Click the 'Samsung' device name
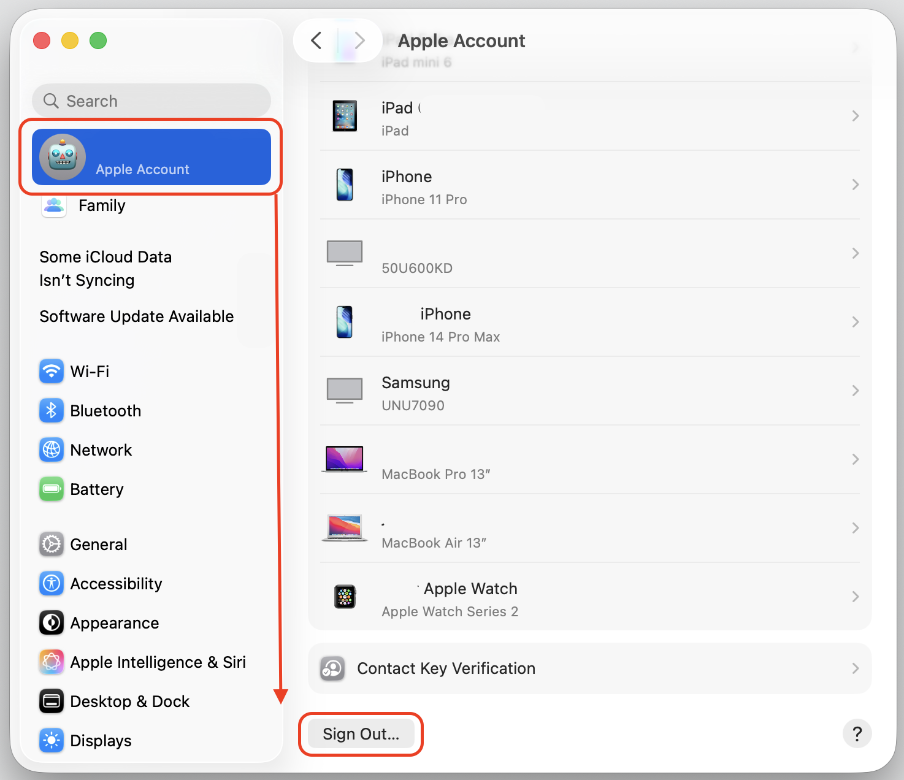 pos(416,383)
